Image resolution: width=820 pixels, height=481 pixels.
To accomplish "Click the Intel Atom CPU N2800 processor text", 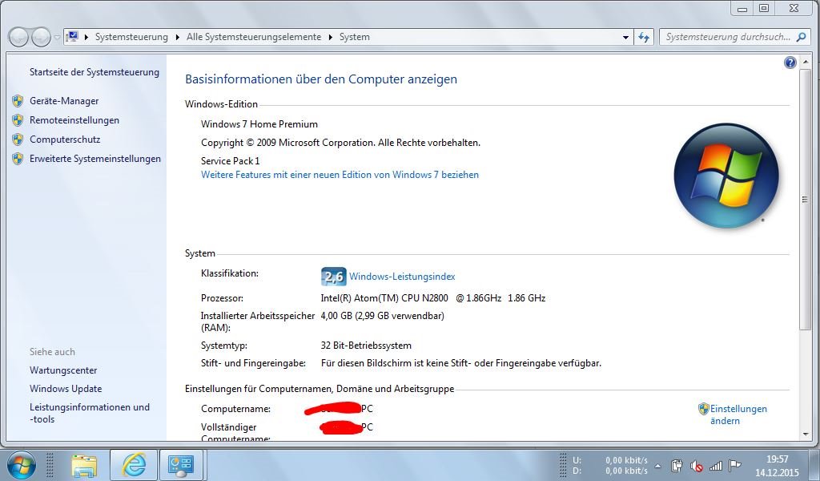I will (433, 298).
